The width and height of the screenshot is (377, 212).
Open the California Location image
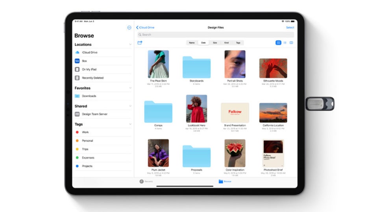273,113
